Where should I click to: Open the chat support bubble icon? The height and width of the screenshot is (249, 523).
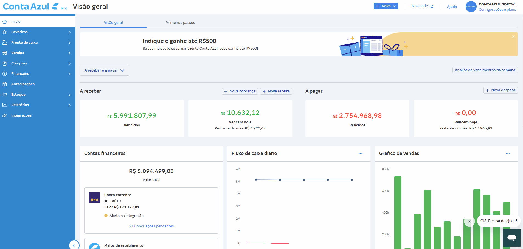click(x=512, y=238)
